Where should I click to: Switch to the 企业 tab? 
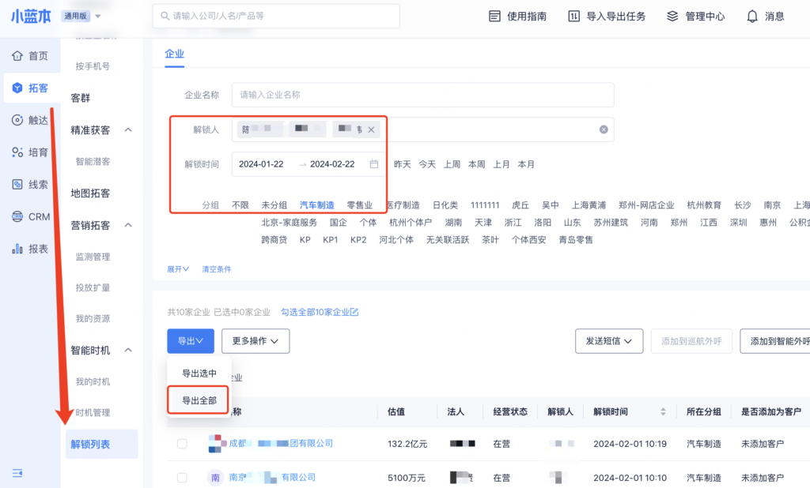point(174,54)
